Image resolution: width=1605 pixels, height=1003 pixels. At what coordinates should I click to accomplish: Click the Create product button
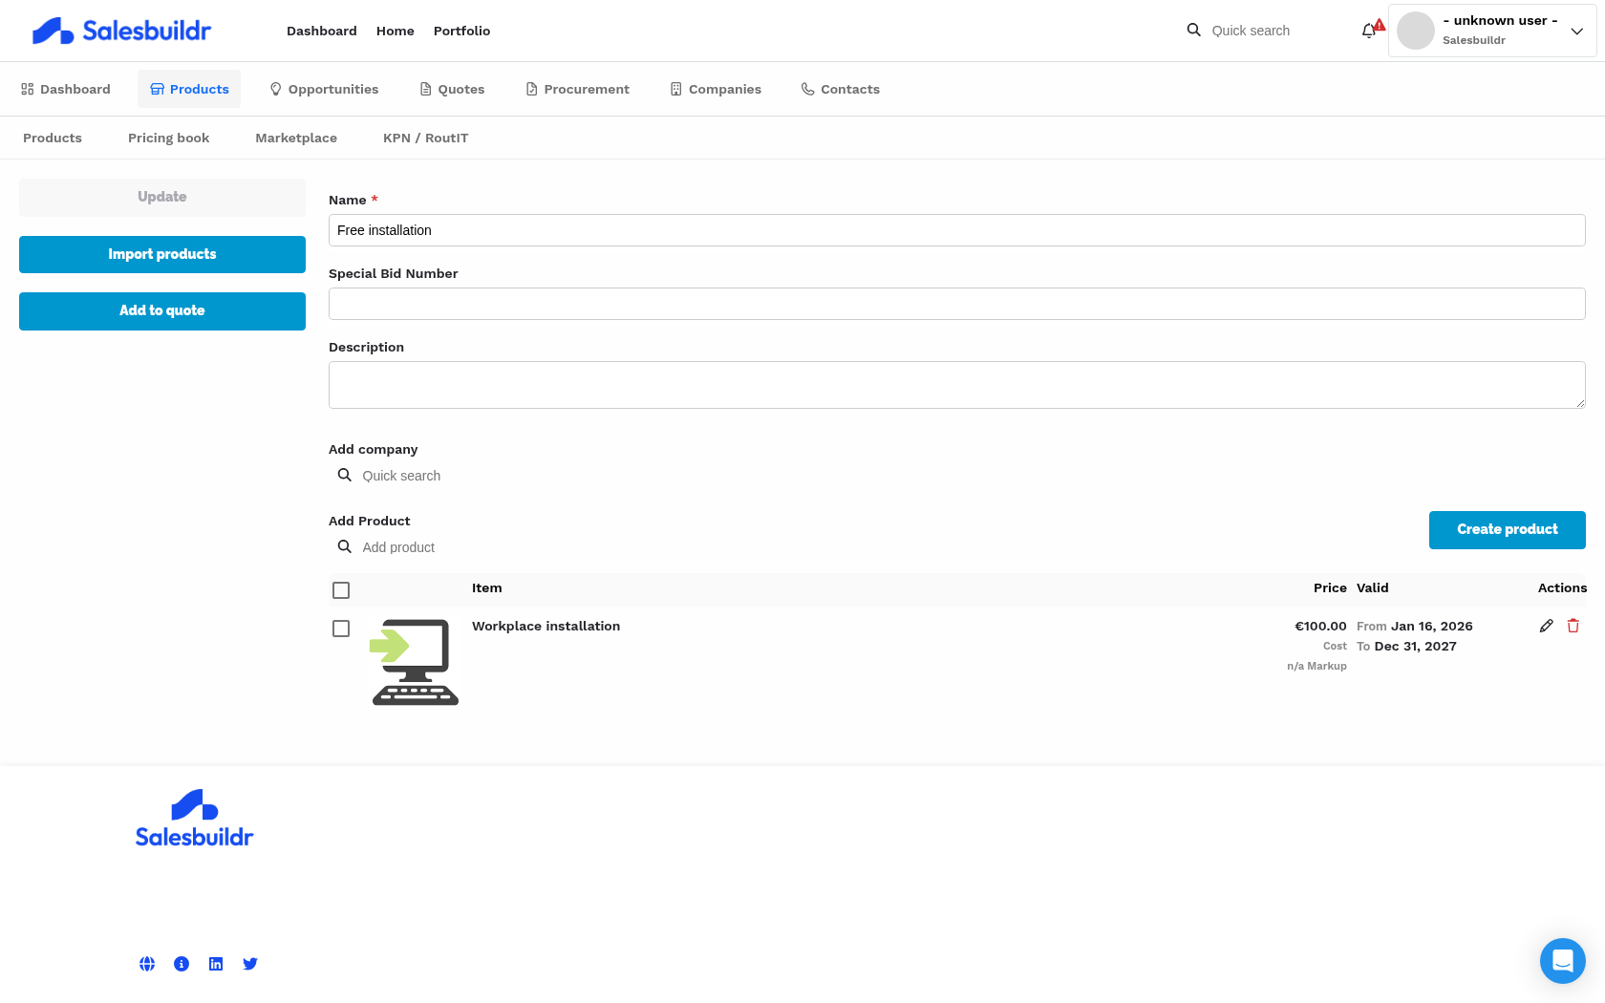click(1508, 529)
